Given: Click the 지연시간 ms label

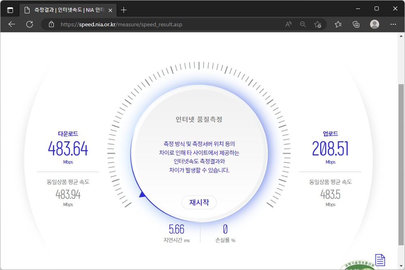Looking at the screenshot, I should tap(177, 240).
